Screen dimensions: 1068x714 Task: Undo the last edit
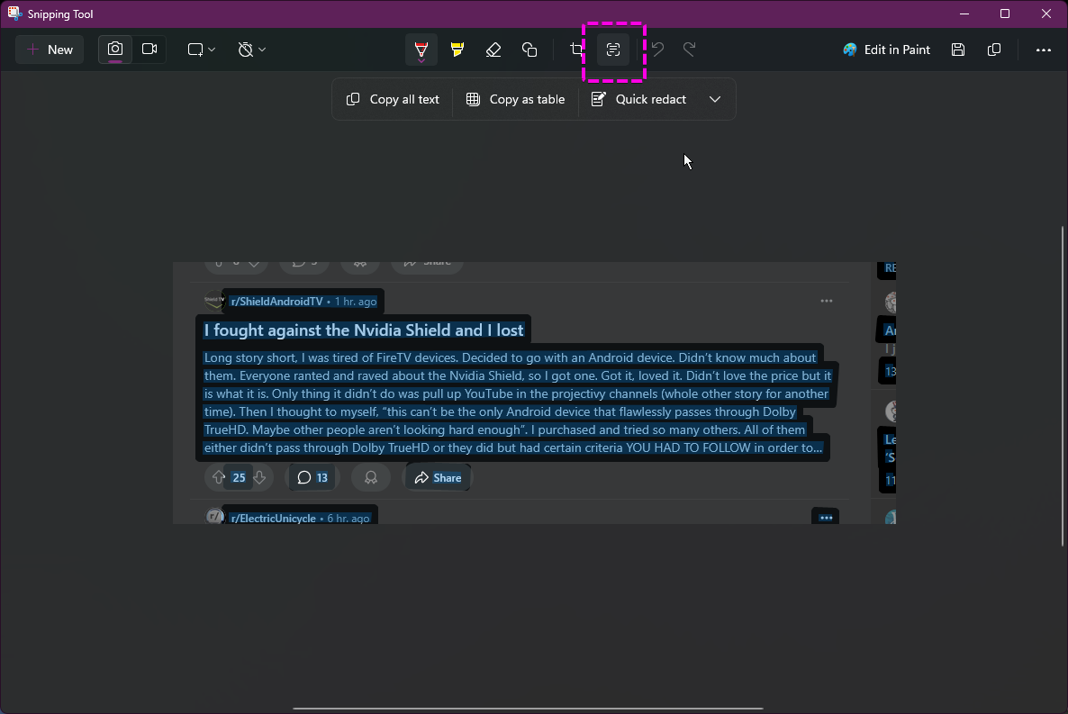(658, 50)
